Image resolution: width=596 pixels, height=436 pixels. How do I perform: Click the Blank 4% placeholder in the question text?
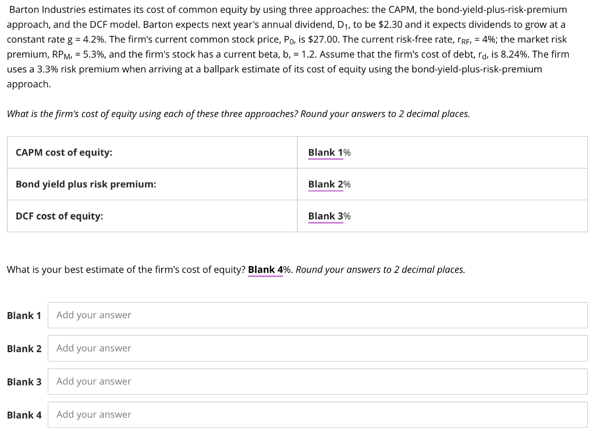tap(265, 269)
